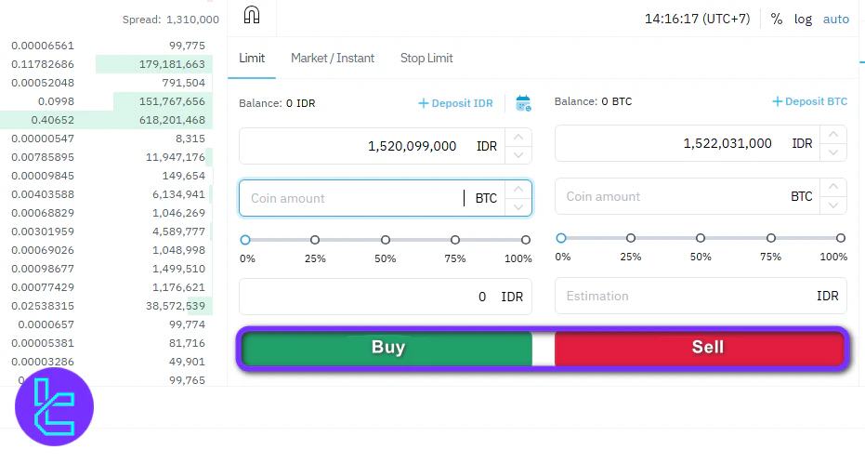This screenshot has width=865, height=463.
Task: Click order book total 1,176,621
Action: (x=178, y=287)
